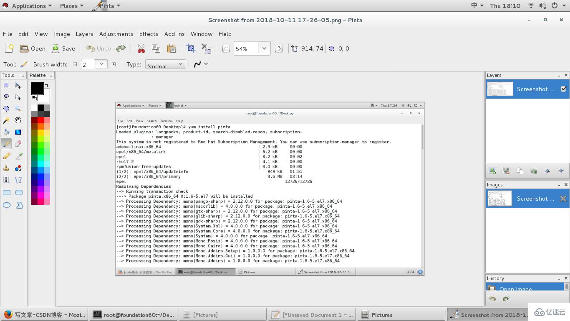This screenshot has height=321, width=570.
Task: Open the input method dropdown
Action: [x=477, y=6]
